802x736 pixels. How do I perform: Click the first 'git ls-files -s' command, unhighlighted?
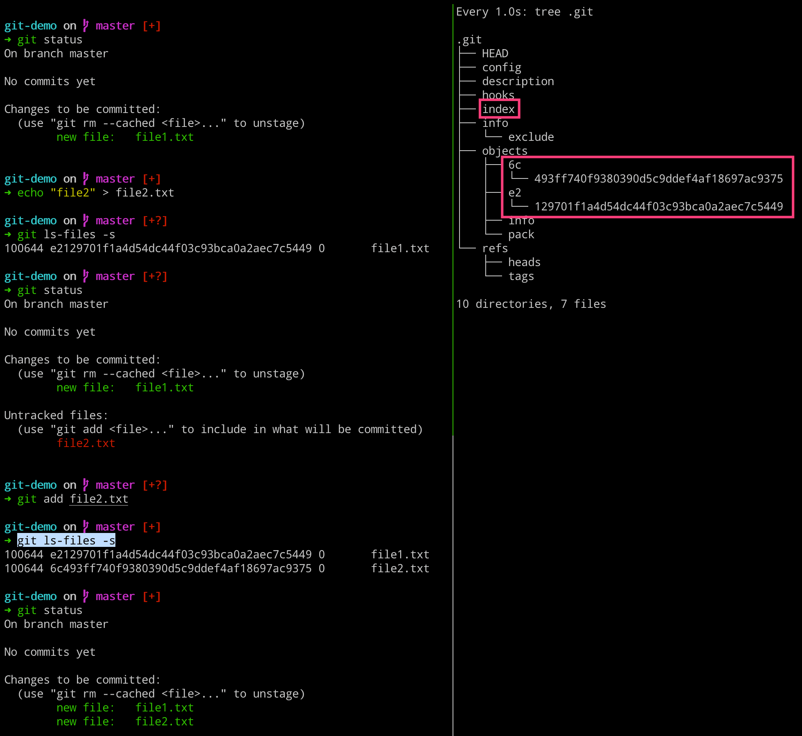66,234
